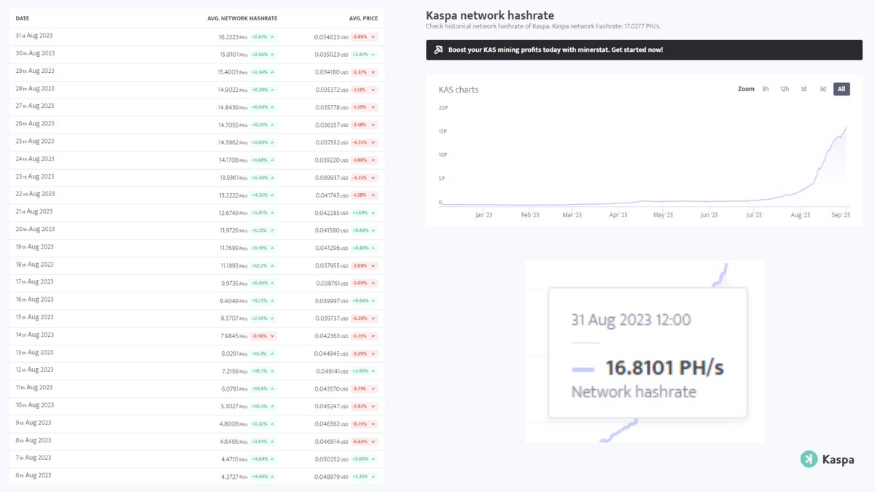Click the +12.2% hashrate change badge
The height and width of the screenshot is (492, 875).
[x=263, y=265]
